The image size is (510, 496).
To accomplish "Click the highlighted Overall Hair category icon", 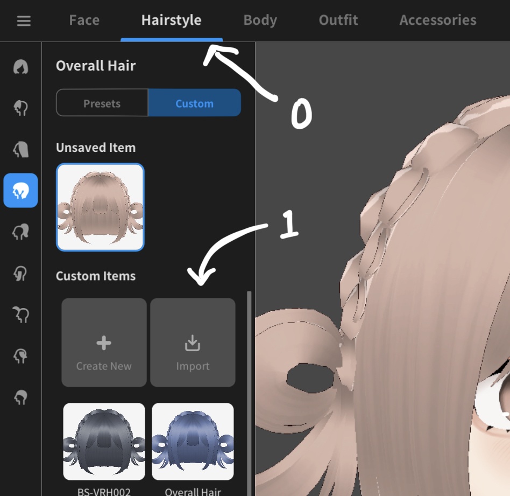I will pos(20,191).
